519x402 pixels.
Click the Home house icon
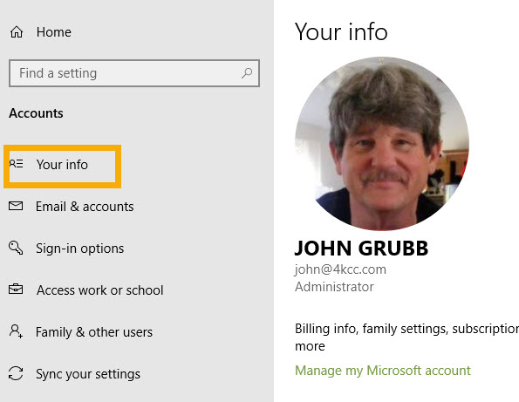[17, 32]
